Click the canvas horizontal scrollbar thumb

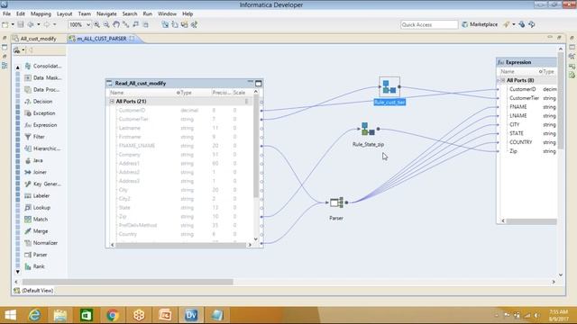[x=127, y=282]
